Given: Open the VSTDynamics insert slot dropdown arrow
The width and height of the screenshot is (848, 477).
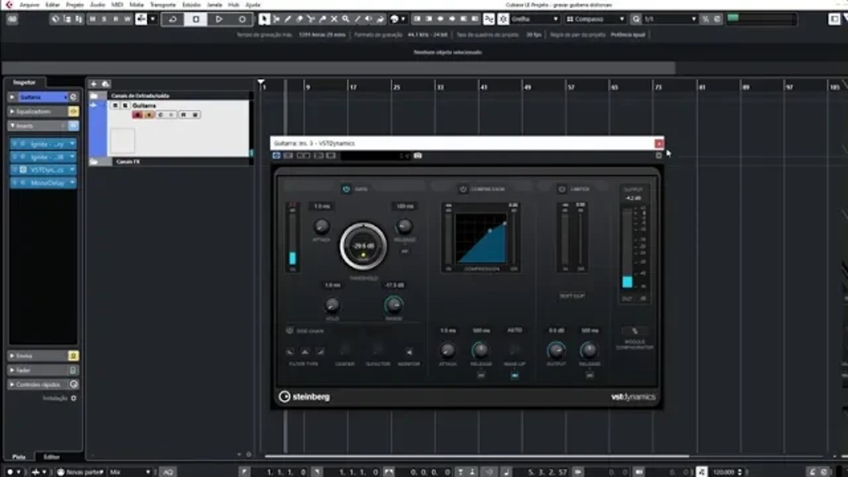Looking at the screenshot, I should pos(72,170).
